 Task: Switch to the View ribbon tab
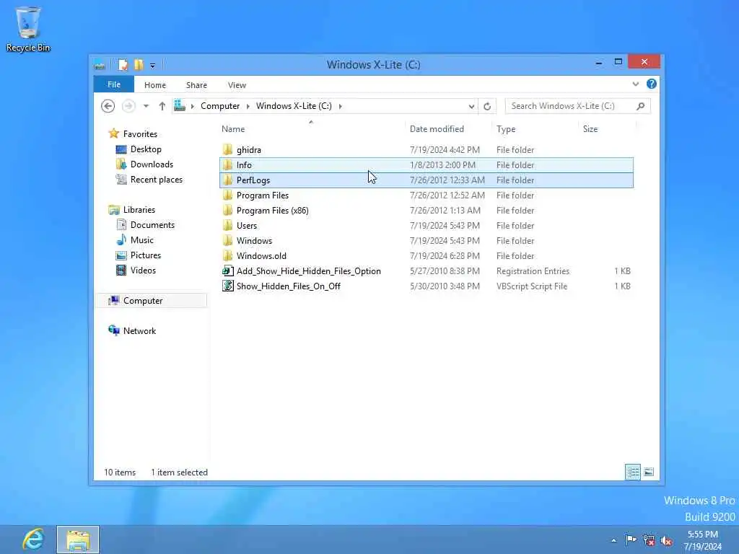tap(237, 85)
